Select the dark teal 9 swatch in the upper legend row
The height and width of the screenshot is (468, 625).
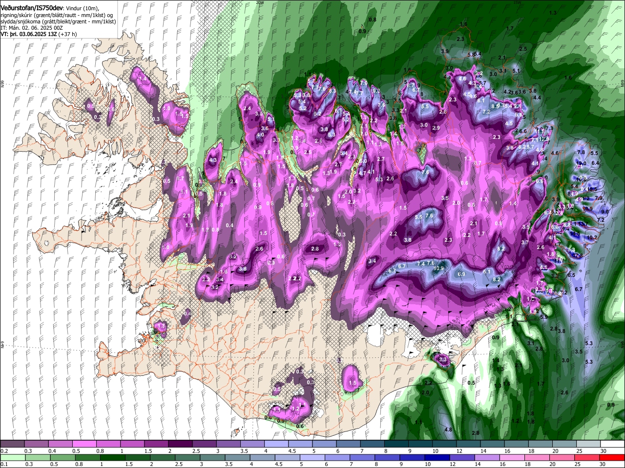(420, 444)
